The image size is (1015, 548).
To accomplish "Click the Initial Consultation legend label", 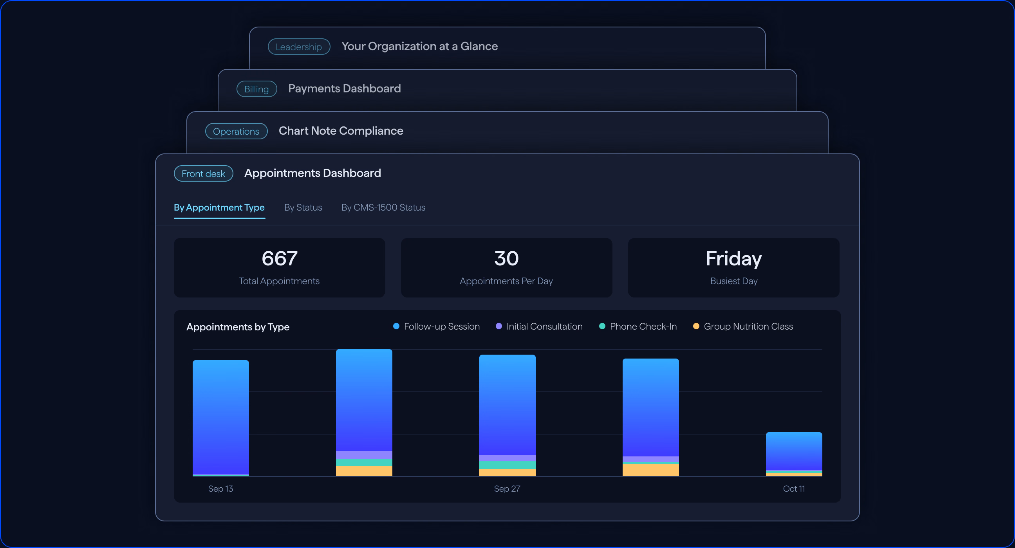I will click(x=544, y=326).
